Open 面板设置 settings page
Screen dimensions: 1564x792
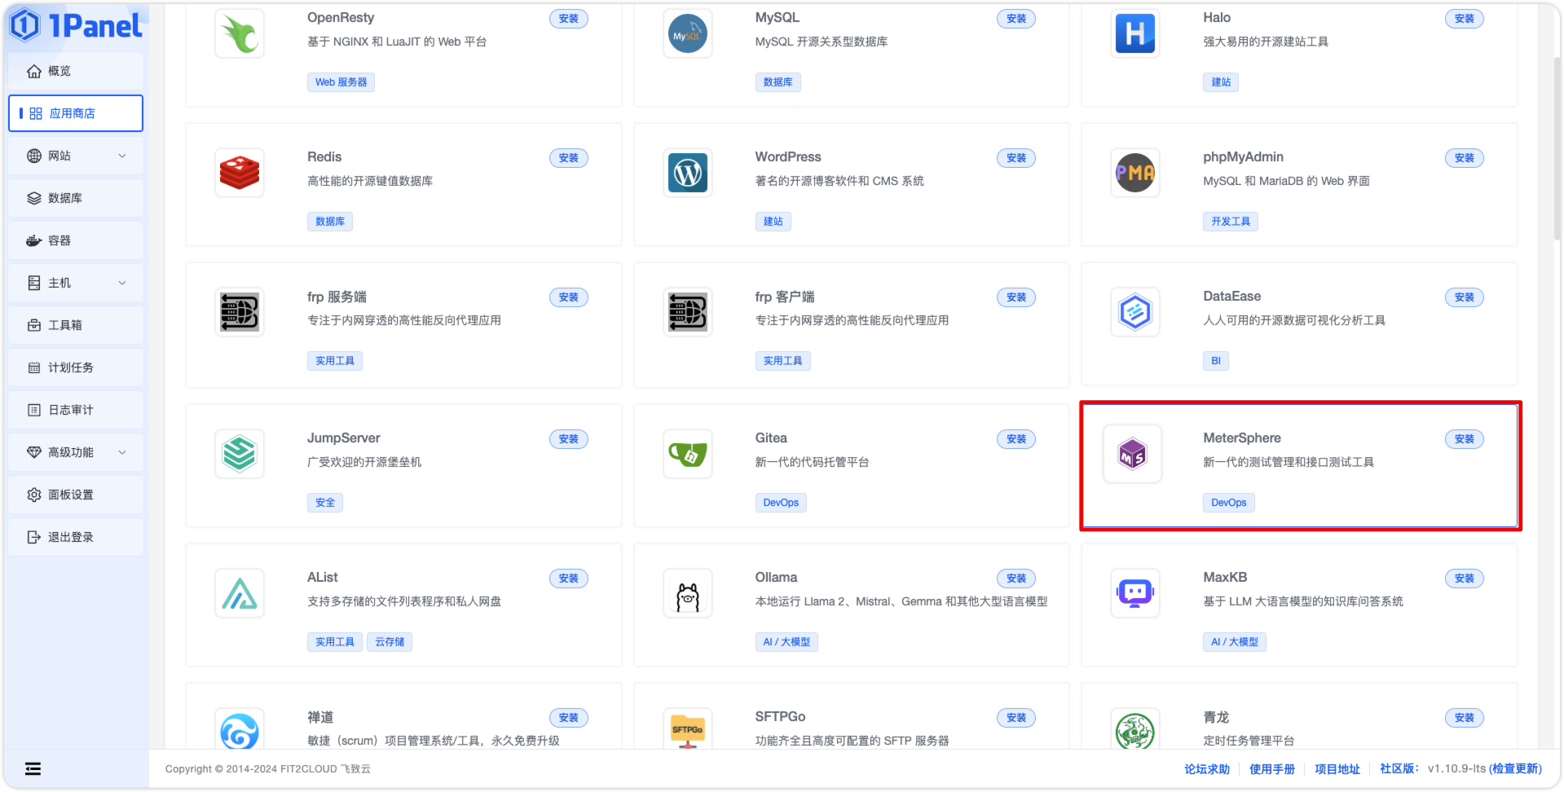pos(76,495)
